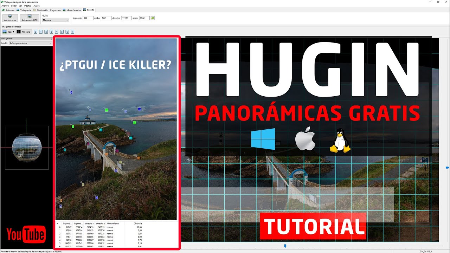Close the Vista previa rápida window
Screen dimensions: 450x253
[x=446, y=2]
